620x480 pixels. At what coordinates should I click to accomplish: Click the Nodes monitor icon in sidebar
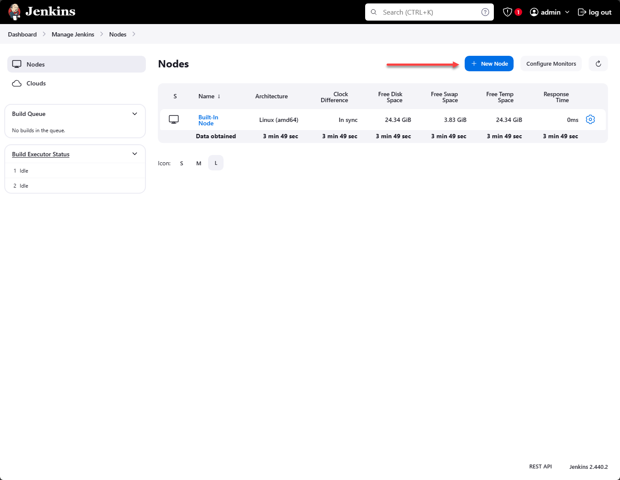click(17, 64)
